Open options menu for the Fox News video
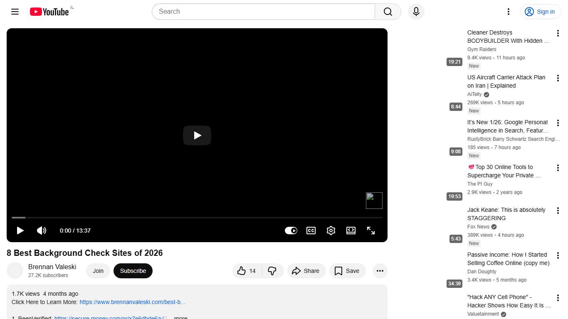Image resolution: width=568 pixels, height=319 pixels. tap(558, 210)
